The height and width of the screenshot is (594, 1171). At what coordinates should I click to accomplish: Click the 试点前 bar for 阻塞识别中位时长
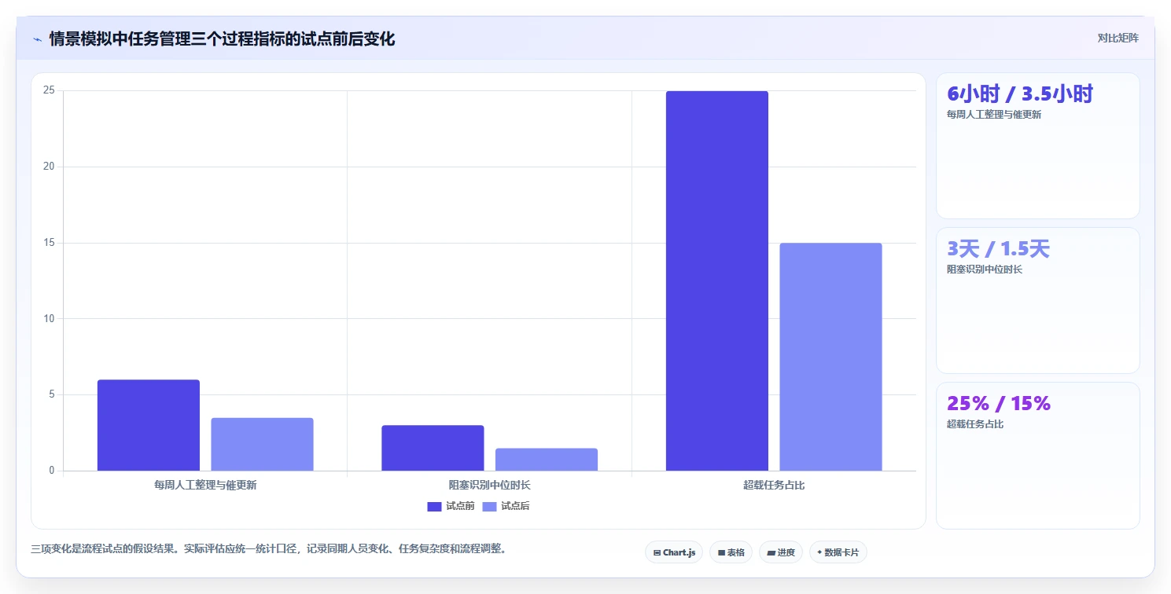pos(433,448)
